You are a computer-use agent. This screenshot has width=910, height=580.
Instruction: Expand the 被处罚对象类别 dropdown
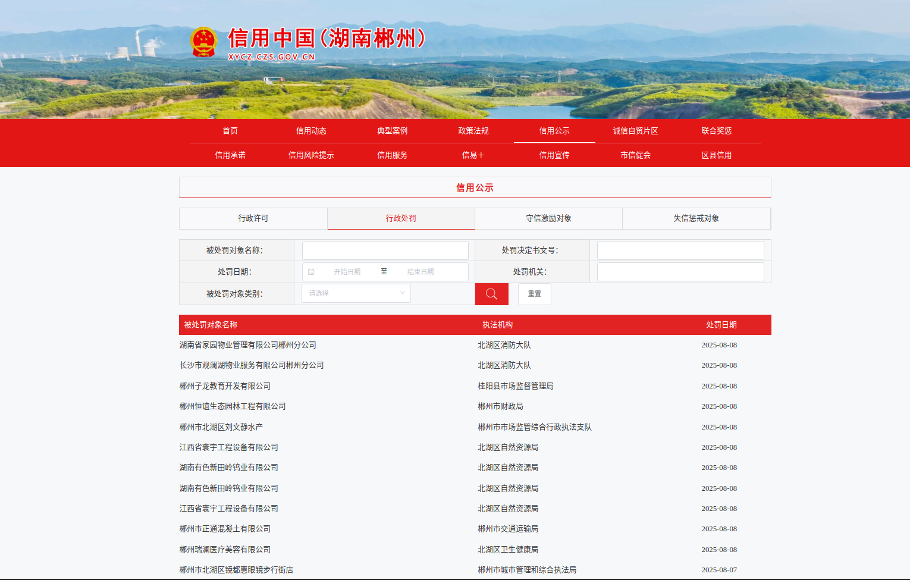[x=356, y=293]
